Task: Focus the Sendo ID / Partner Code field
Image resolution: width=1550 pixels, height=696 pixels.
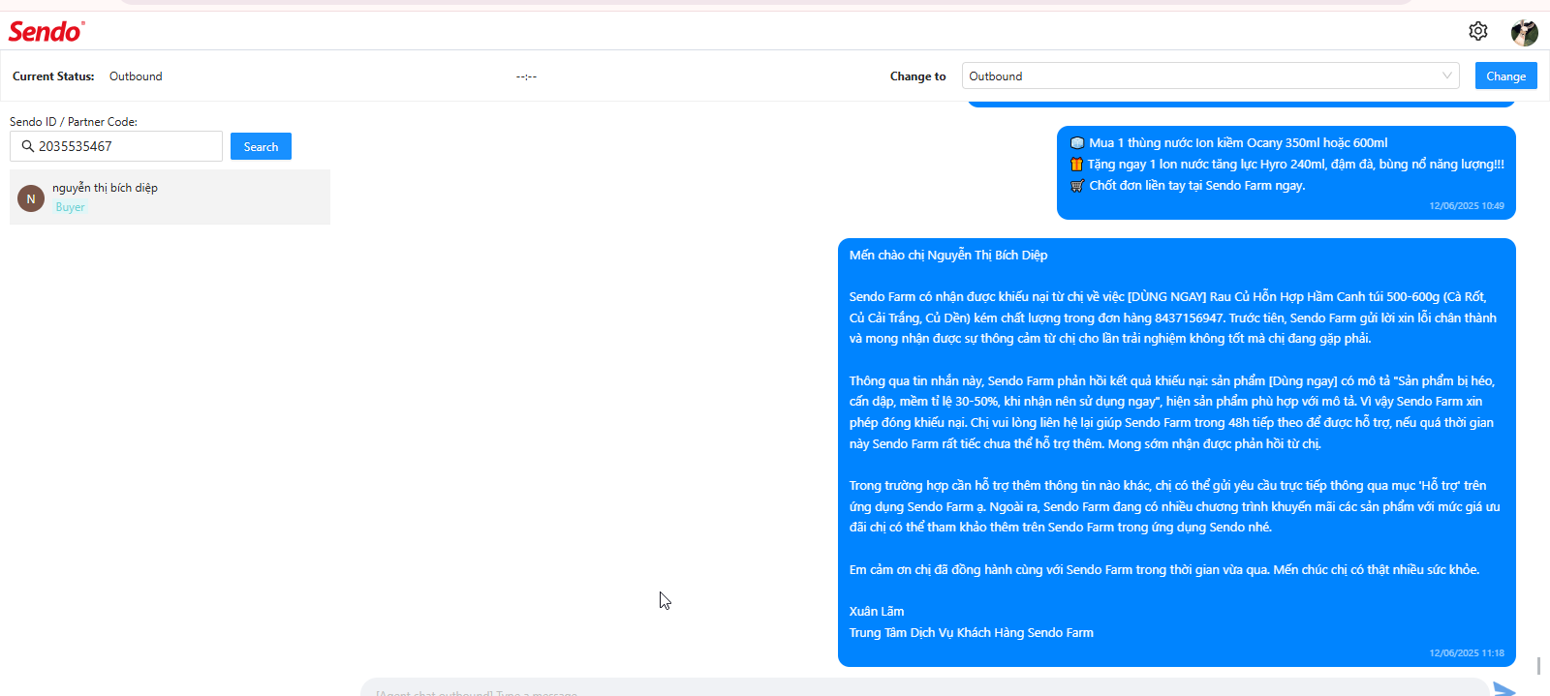Action: 116,146
